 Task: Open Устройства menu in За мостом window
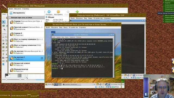click(x=73, y=27)
